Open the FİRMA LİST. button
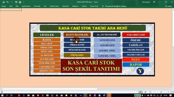 point(47,47)
